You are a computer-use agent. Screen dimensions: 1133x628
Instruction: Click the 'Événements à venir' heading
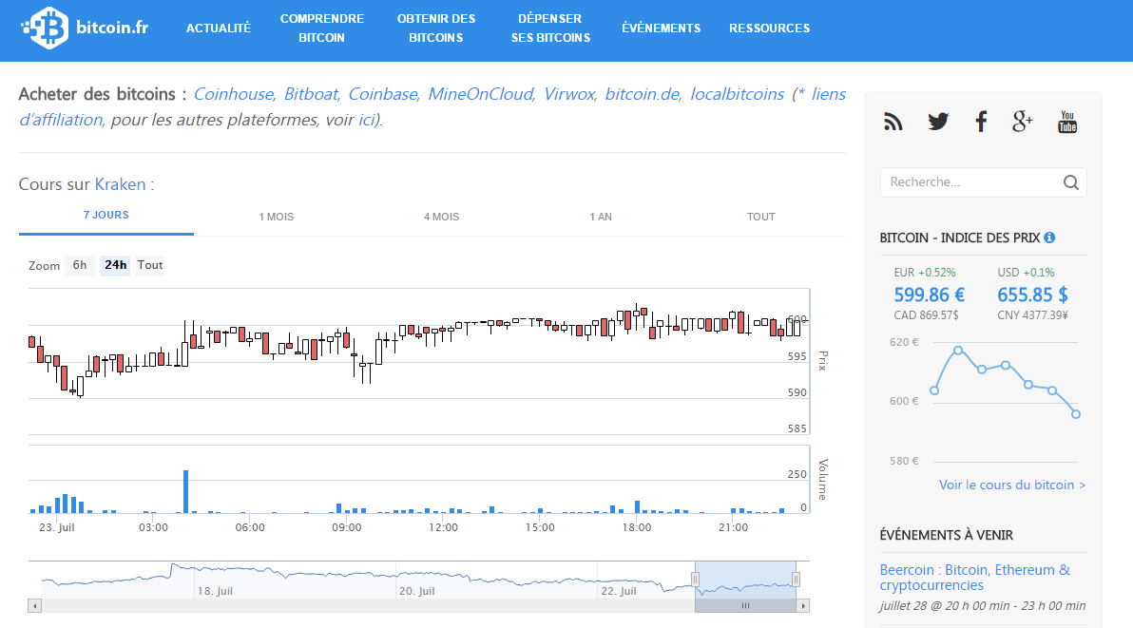(947, 535)
